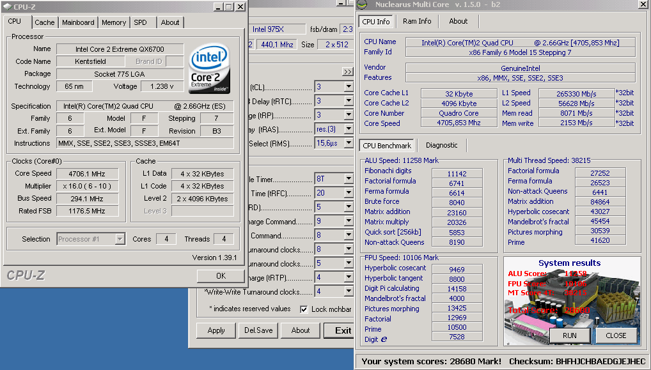Expand the tRTC delay dropdown
This screenshot has width=651, height=370.
[349, 101]
